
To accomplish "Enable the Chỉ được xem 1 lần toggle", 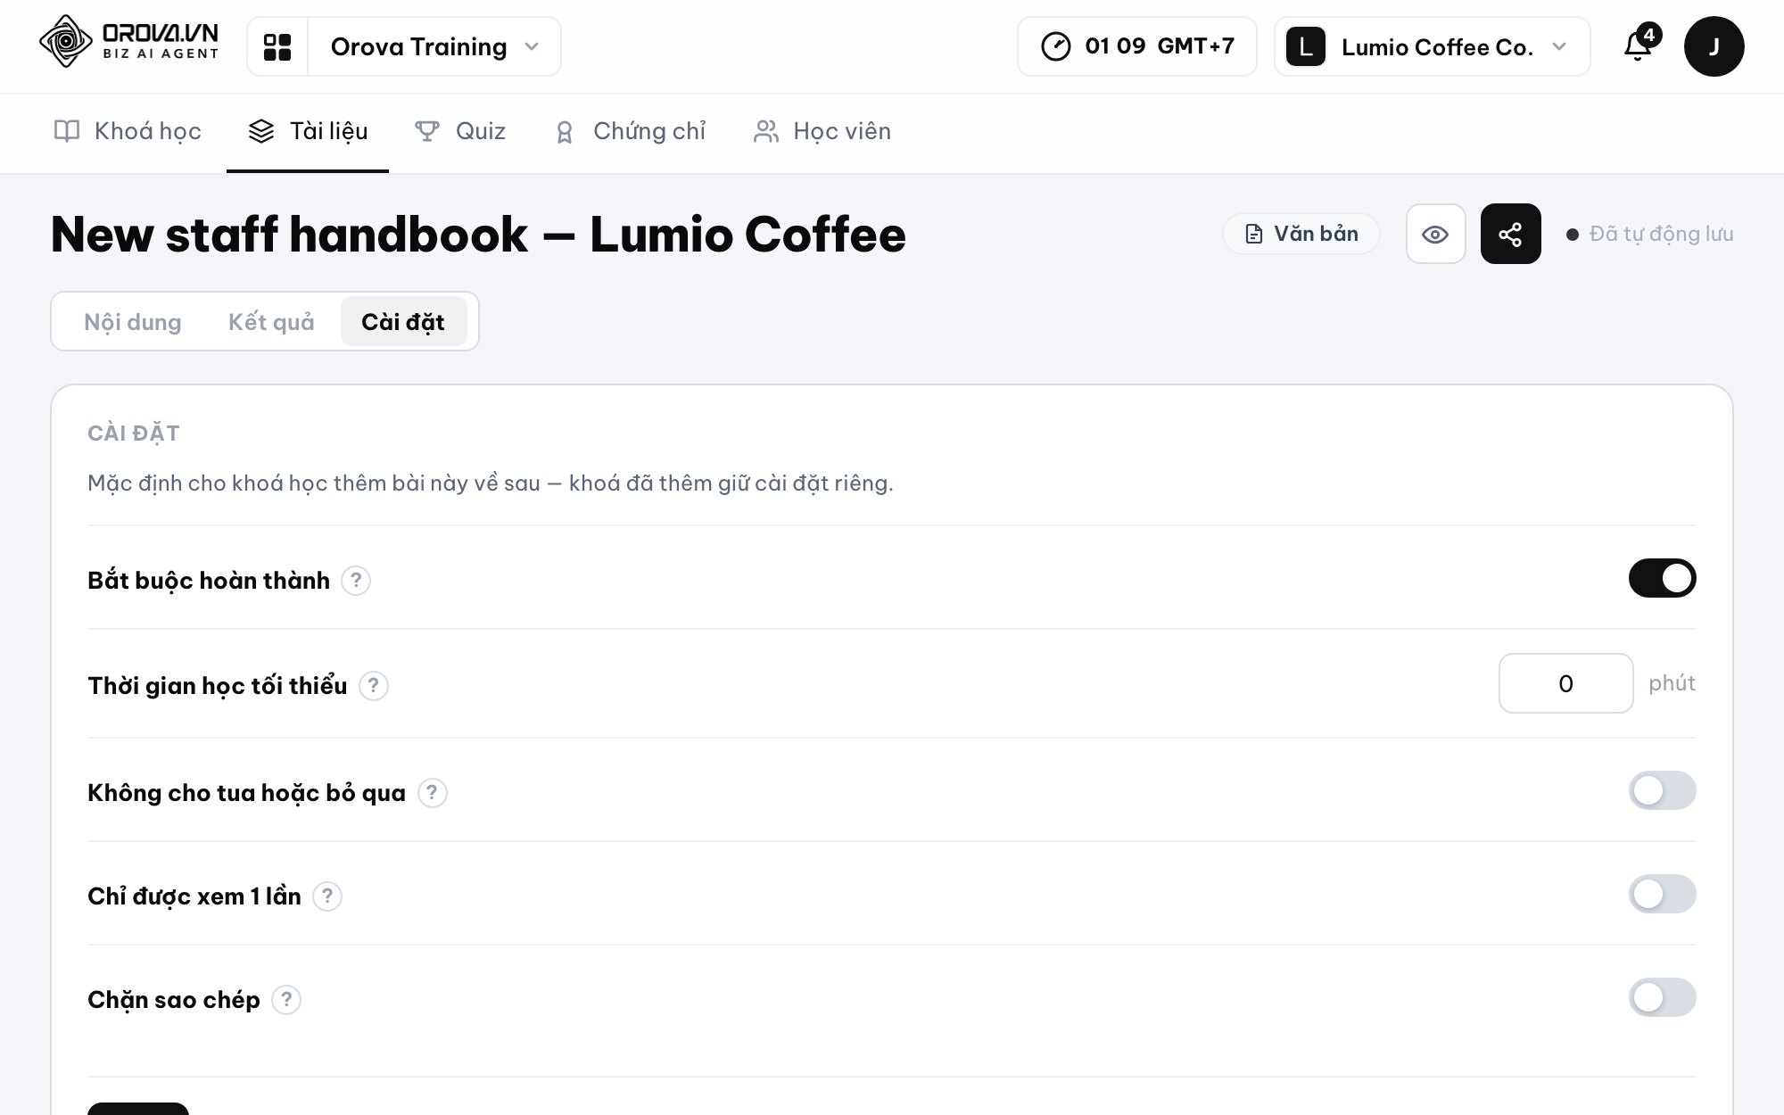I will click(x=1662, y=894).
